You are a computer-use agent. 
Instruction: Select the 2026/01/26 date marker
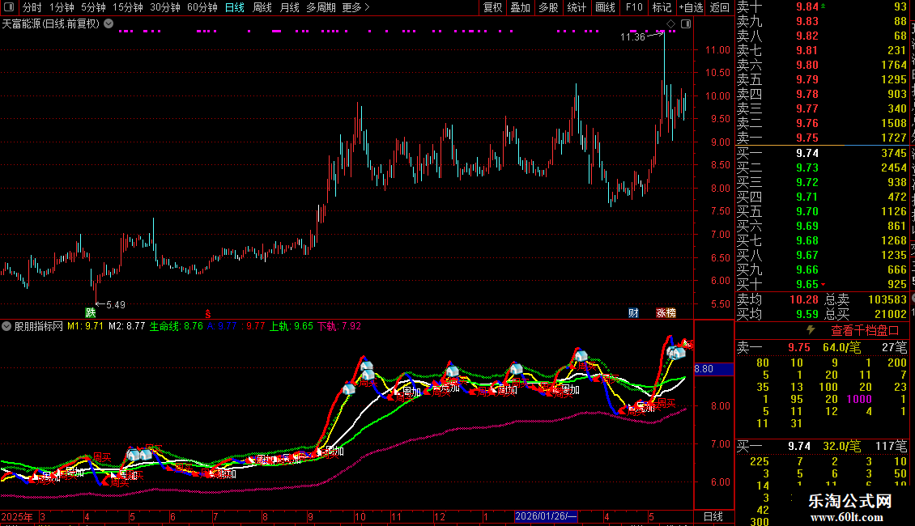pos(546,516)
